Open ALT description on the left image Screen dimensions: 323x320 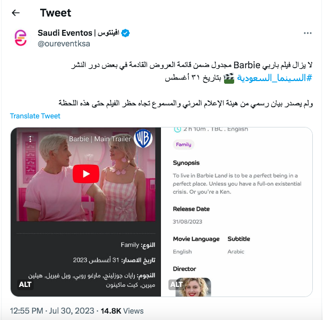[x=25, y=284]
